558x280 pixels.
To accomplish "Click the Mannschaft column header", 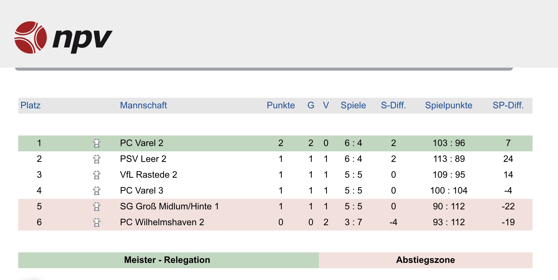I will pyautogui.click(x=143, y=105).
